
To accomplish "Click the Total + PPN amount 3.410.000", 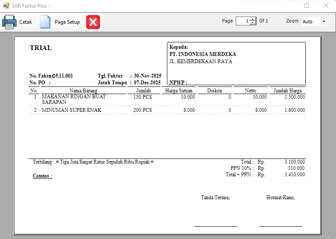I will coord(294,175).
